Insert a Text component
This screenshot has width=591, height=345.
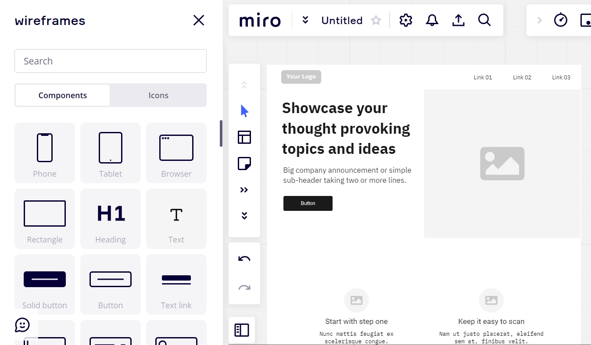(x=176, y=219)
